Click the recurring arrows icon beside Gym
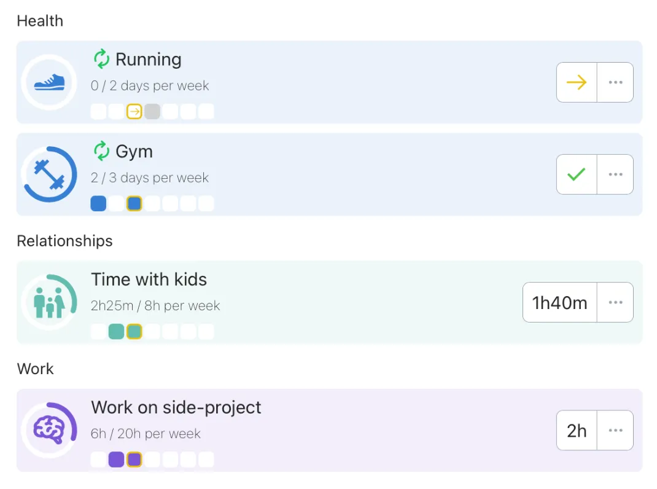 (x=101, y=151)
